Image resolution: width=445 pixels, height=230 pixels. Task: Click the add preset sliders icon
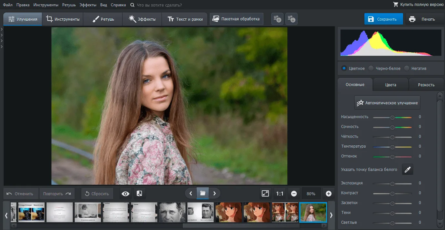277,19
